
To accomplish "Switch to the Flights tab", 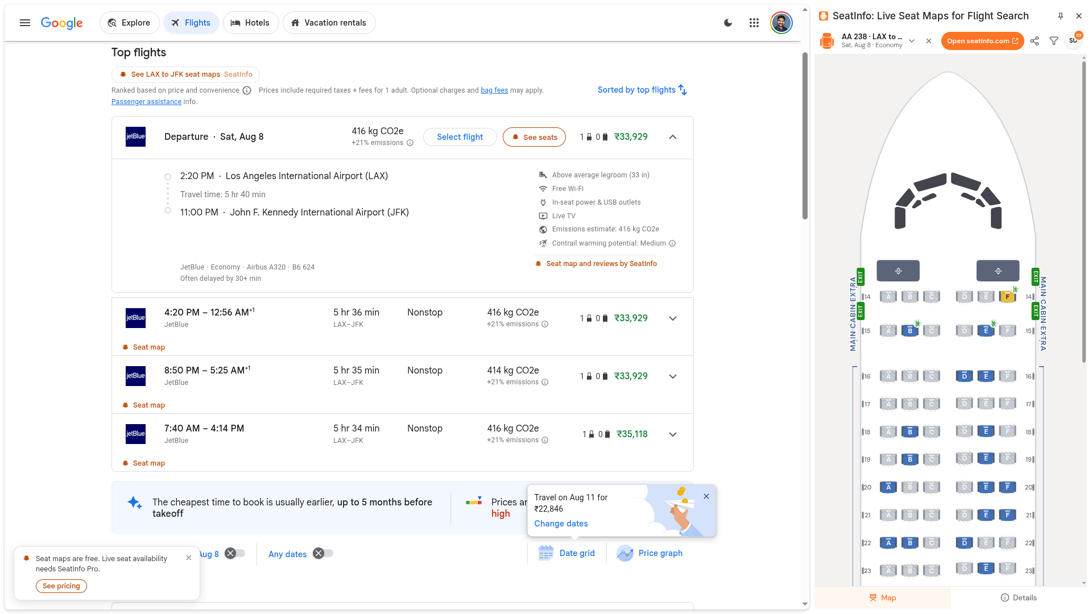I will (191, 23).
